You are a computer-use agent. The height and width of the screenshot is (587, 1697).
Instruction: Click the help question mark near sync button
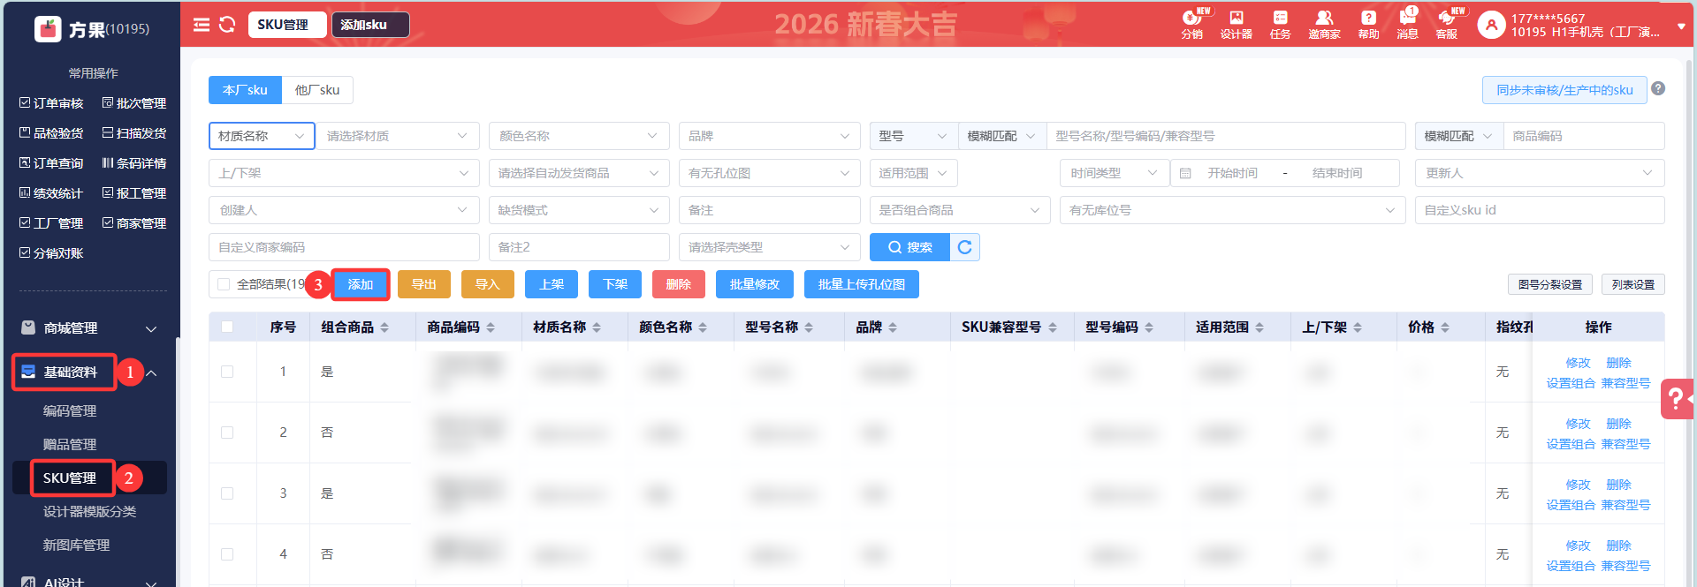point(1658,88)
